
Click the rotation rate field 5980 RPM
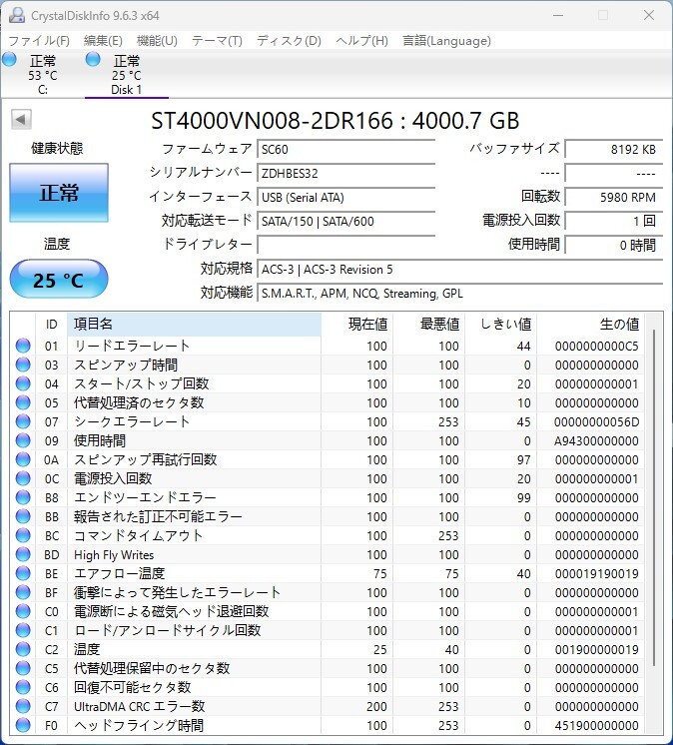(614, 197)
